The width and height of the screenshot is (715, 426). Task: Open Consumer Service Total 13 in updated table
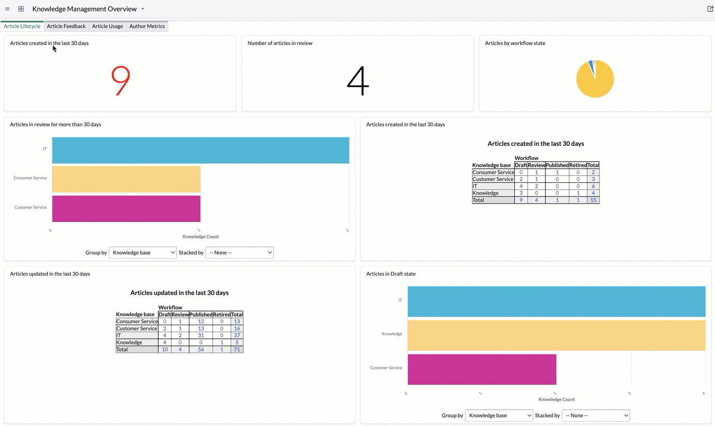click(x=237, y=321)
